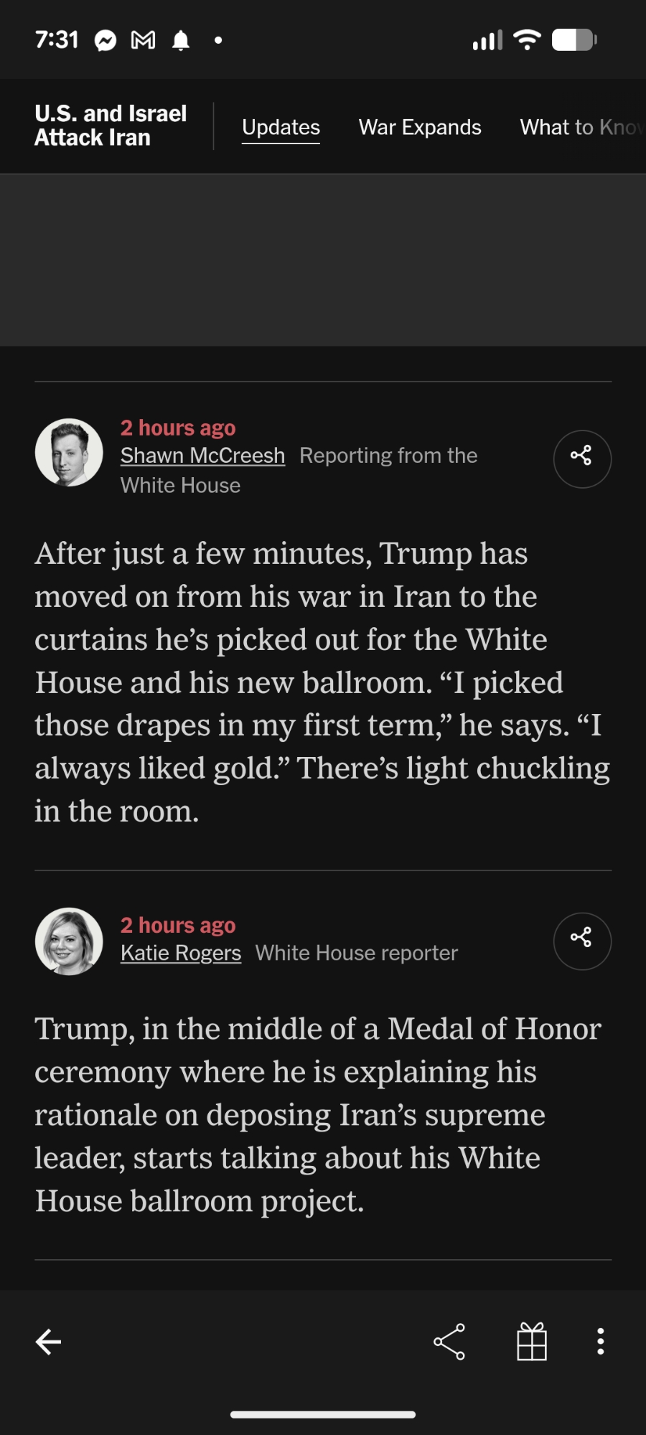Open the What to Know tab

click(580, 127)
